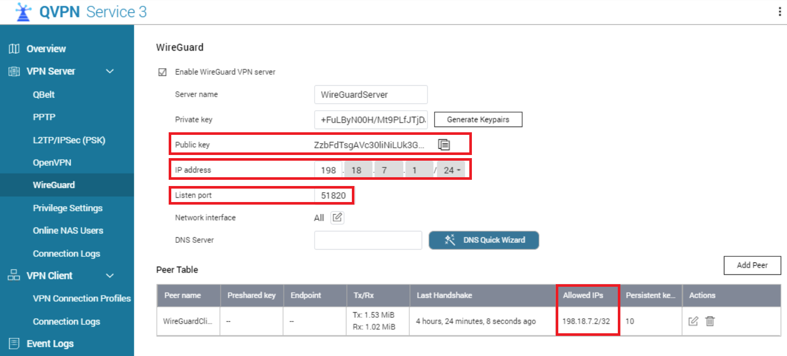Screen dimensions: 787x356
Task: Collapse the VPN Server section chevron
Action: click(110, 71)
